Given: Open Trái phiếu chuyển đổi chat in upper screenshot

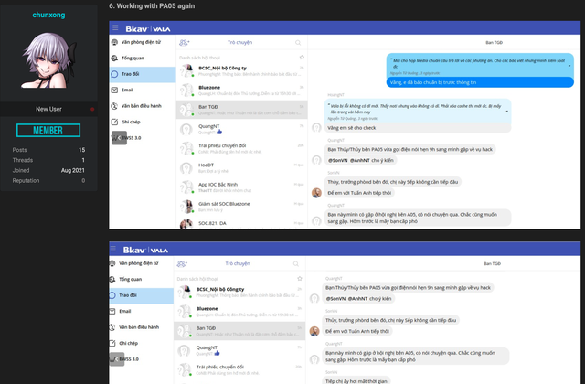Looking at the screenshot, I should [241, 148].
